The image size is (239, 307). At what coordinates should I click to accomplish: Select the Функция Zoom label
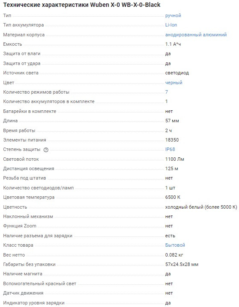(20, 226)
